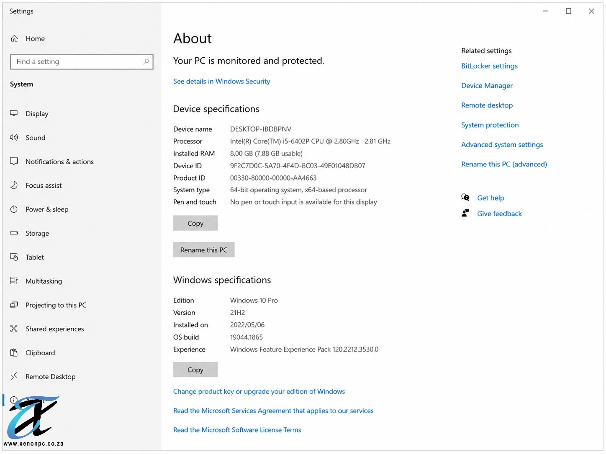Choose the Focus assist moon icon

point(14,185)
